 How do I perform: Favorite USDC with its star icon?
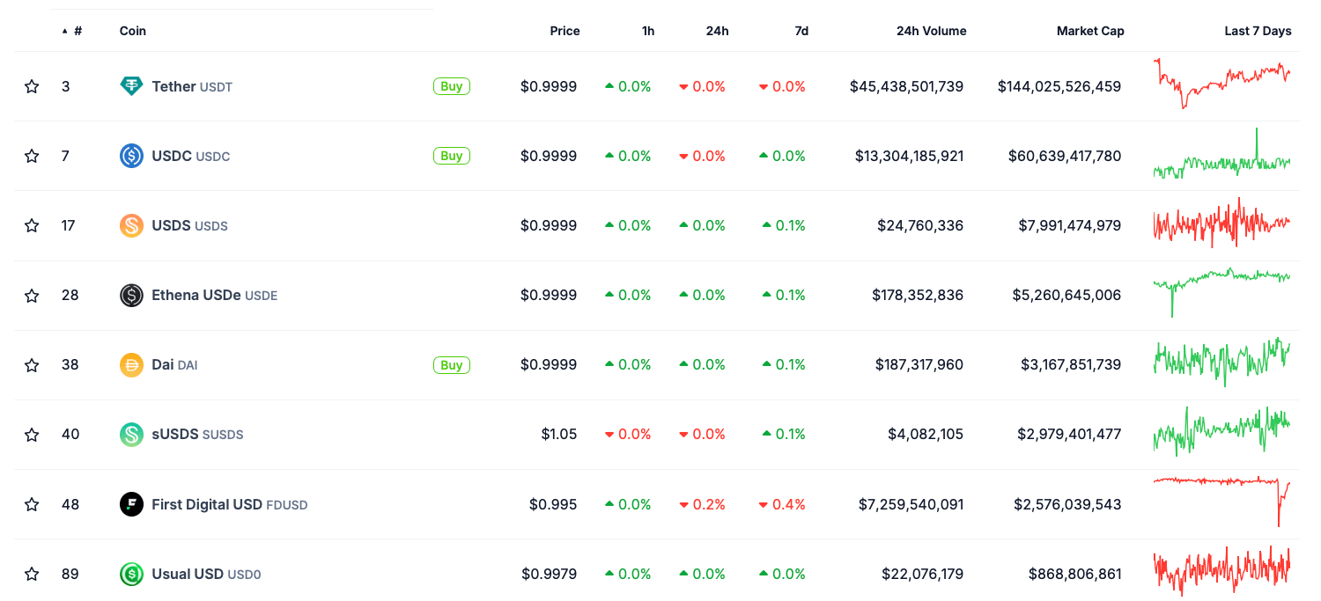32,156
